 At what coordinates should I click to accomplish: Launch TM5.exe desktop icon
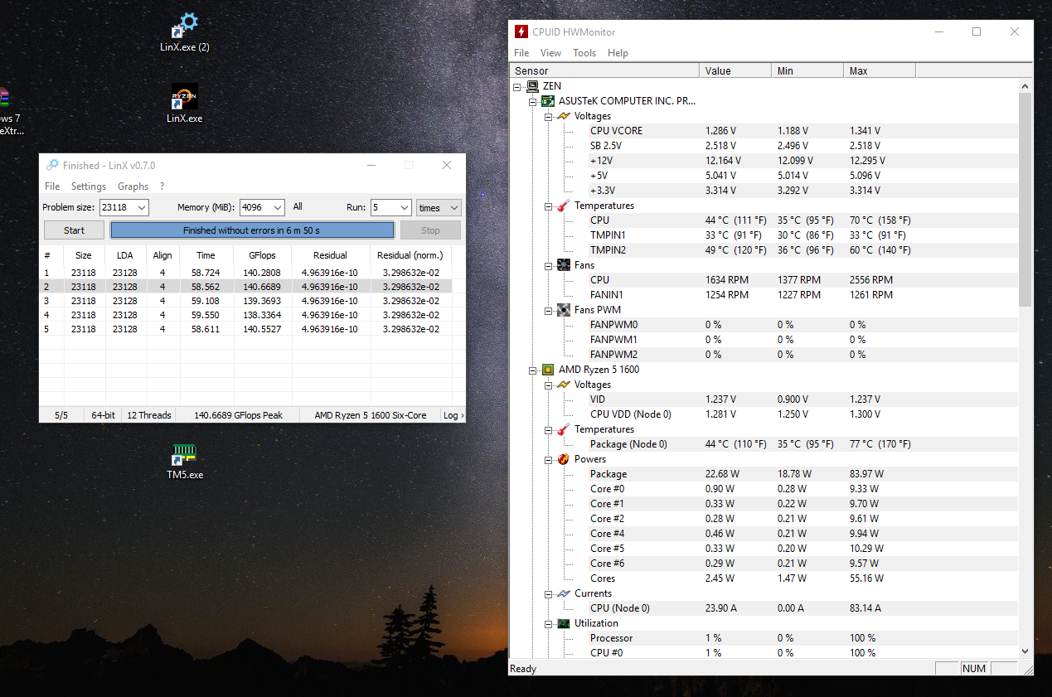[x=184, y=462]
